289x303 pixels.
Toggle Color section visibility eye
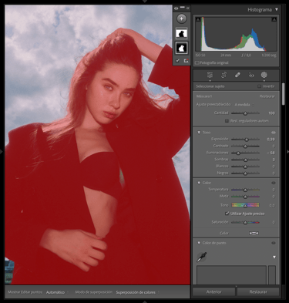pyautogui.click(x=274, y=183)
